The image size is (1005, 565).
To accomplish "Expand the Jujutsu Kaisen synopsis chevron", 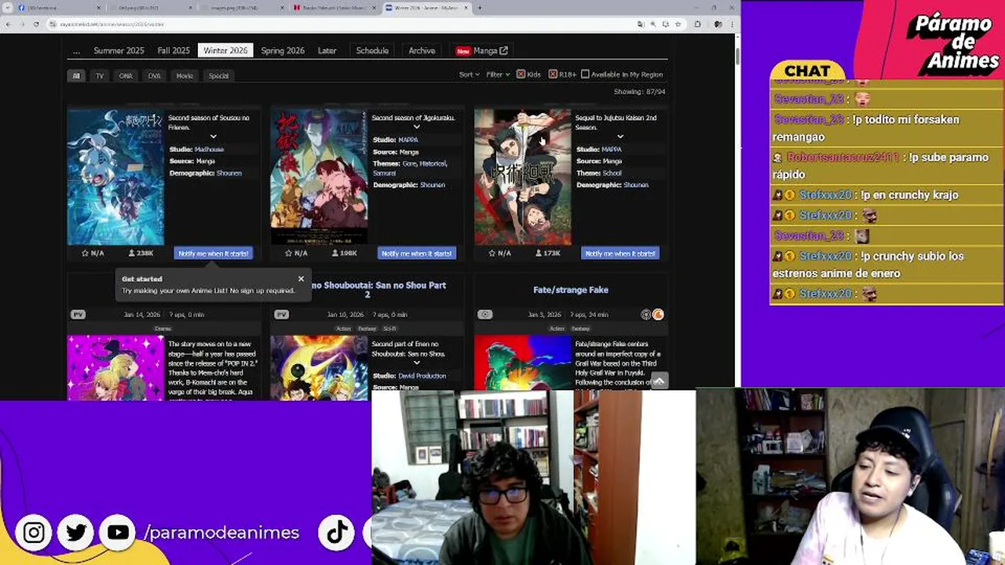I will click(619, 137).
